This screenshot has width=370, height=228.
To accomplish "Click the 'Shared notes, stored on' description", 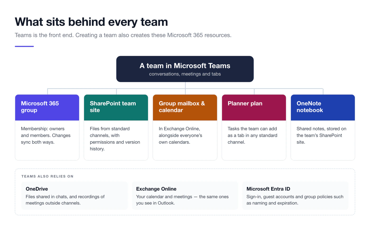I will pyautogui.click(x=321, y=135).
